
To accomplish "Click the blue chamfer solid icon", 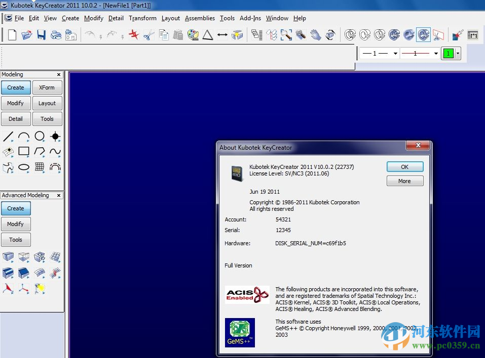I will [24, 273].
